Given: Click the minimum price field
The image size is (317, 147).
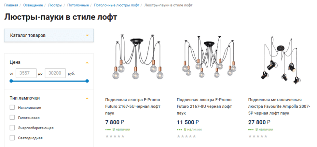Looking at the screenshot, I should coord(26,73).
